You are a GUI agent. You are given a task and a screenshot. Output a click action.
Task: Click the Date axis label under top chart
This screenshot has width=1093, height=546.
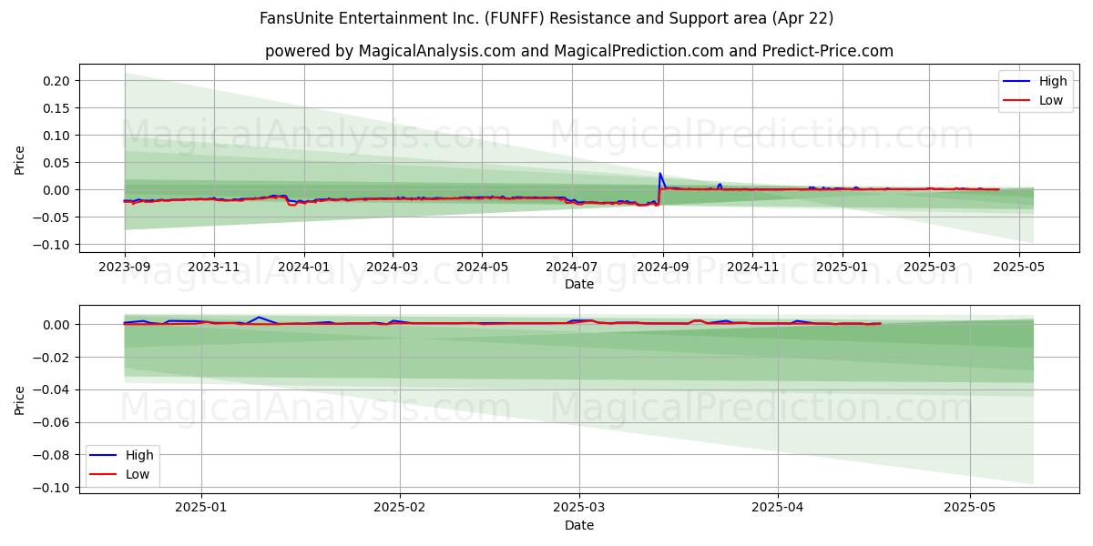(x=579, y=285)
